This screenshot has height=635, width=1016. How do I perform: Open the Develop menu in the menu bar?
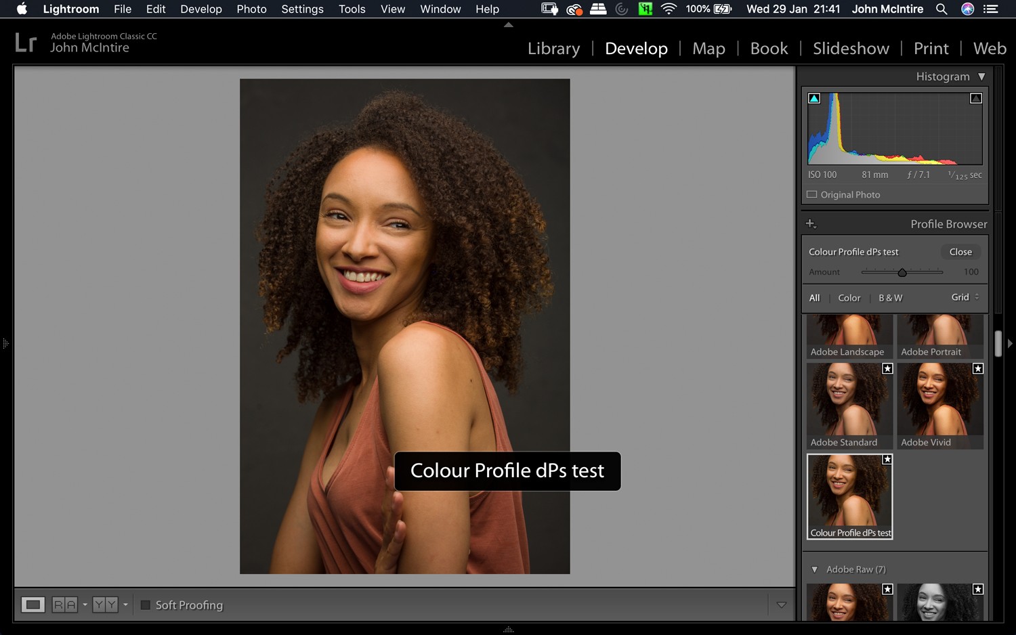point(200,9)
